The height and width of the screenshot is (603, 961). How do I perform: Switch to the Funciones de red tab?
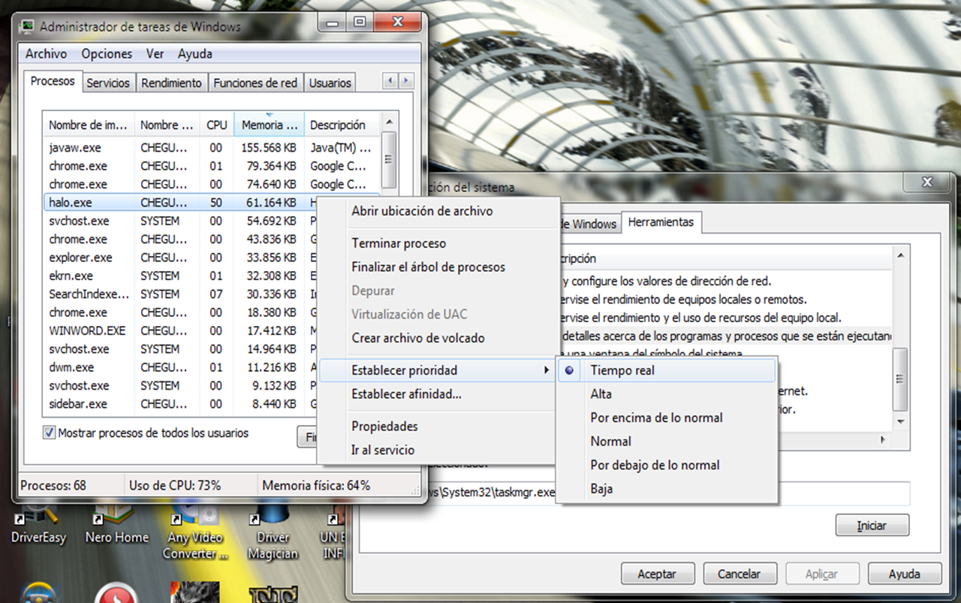[x=255, y=83]
